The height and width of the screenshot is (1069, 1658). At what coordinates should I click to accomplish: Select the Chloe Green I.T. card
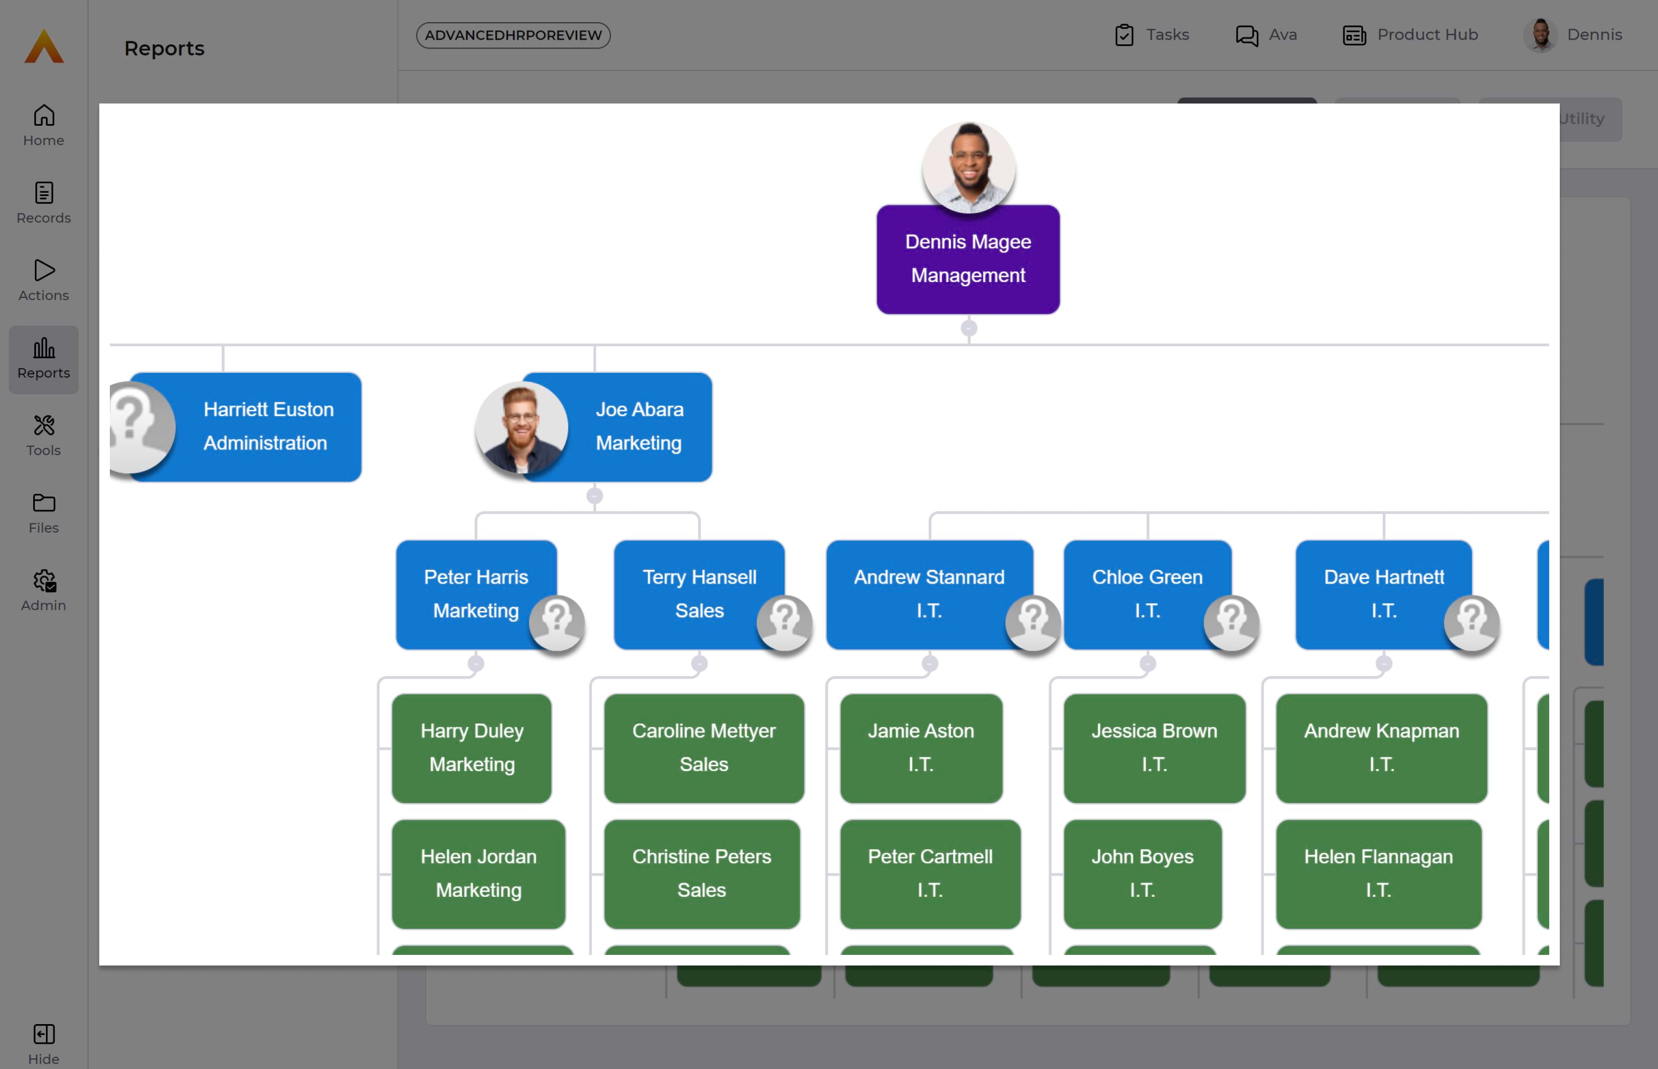tap(1148, 594)
